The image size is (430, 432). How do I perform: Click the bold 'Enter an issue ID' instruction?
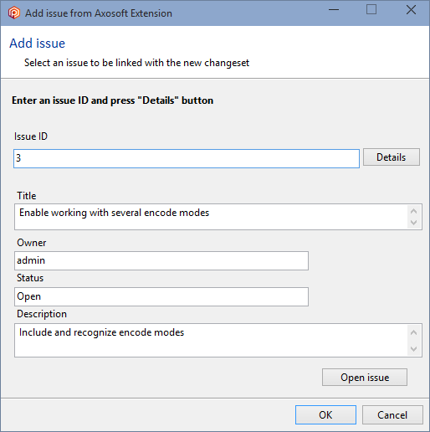click(x=113, y=100)
